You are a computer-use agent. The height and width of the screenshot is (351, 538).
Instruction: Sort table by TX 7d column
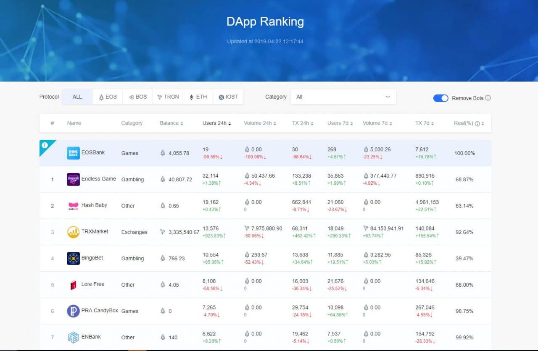[x=425, y=123]
